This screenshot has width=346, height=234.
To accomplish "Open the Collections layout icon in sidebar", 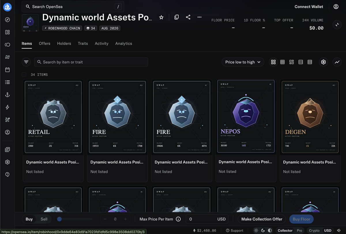I will click(7, 32).
